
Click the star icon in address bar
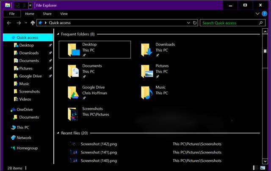40,22
